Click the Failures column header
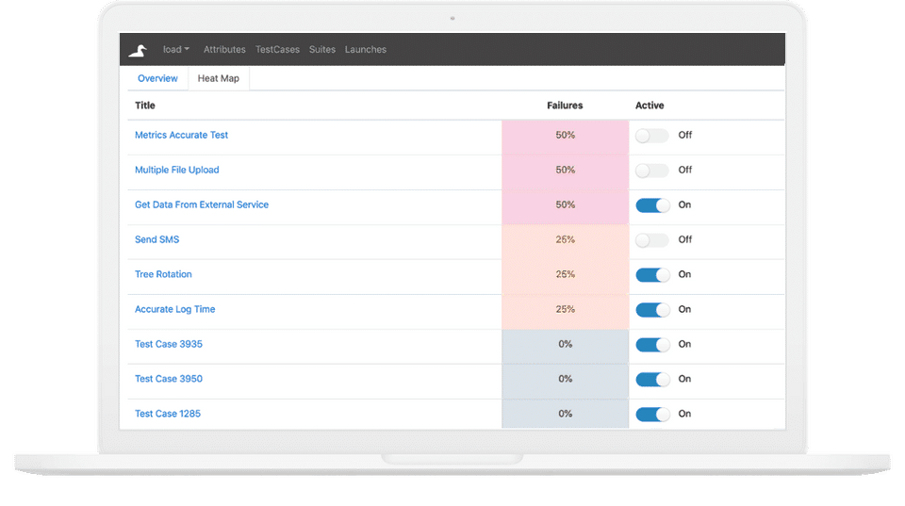This screenshot has height=506, width=905. (565, 106)
